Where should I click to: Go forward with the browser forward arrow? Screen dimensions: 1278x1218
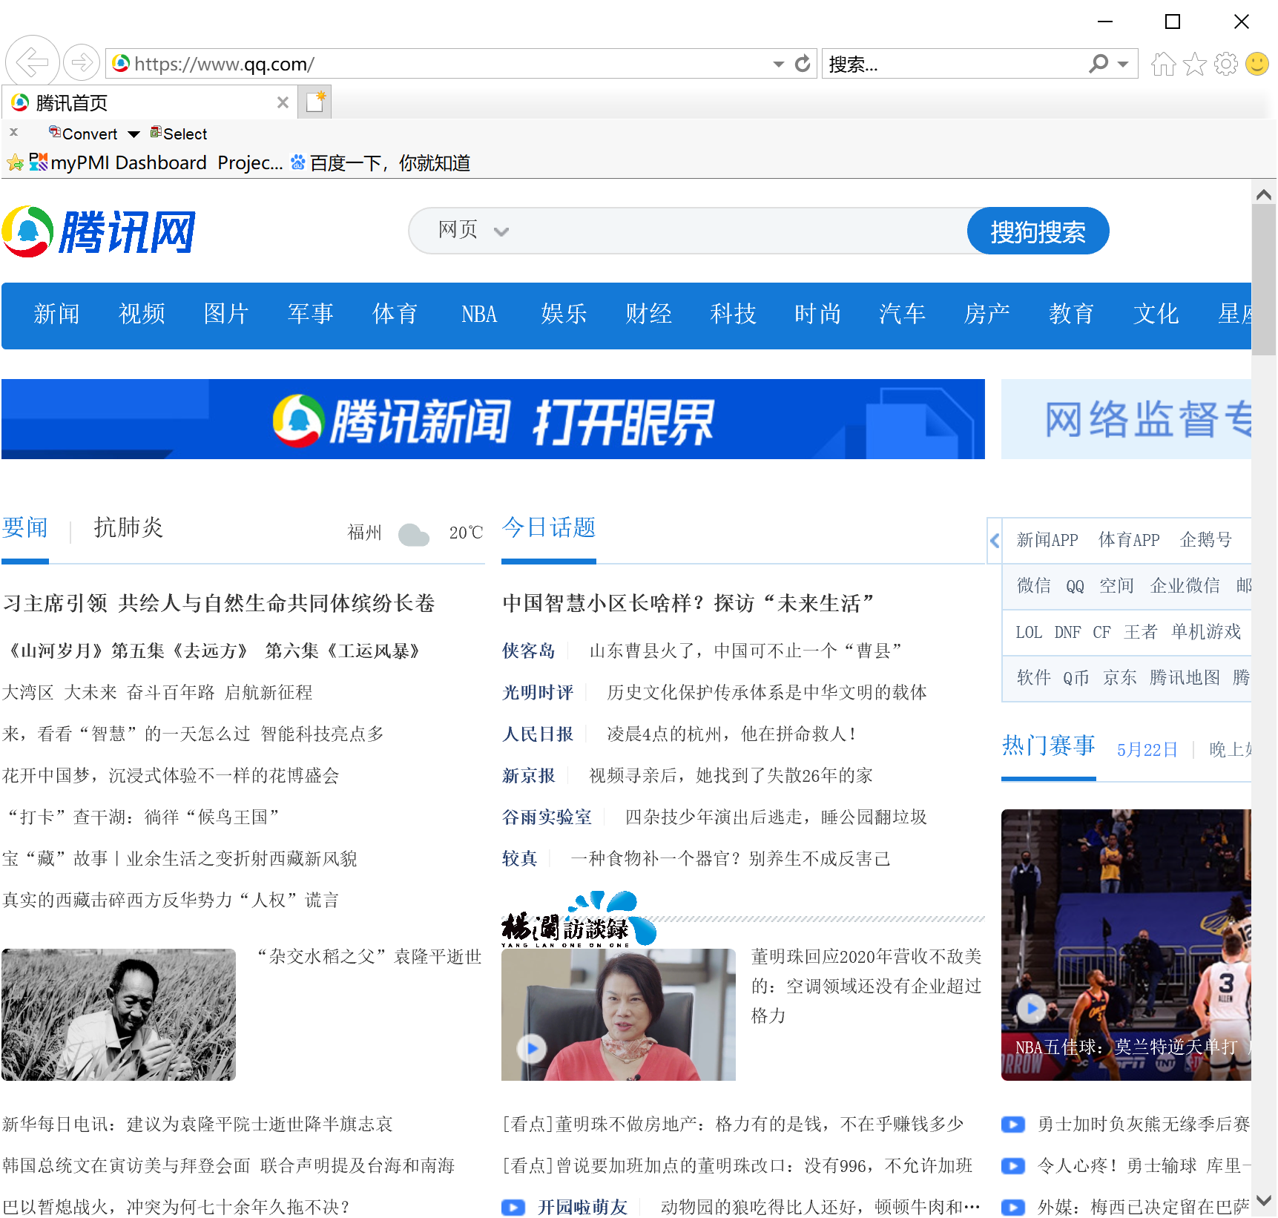tap(82, 62)
